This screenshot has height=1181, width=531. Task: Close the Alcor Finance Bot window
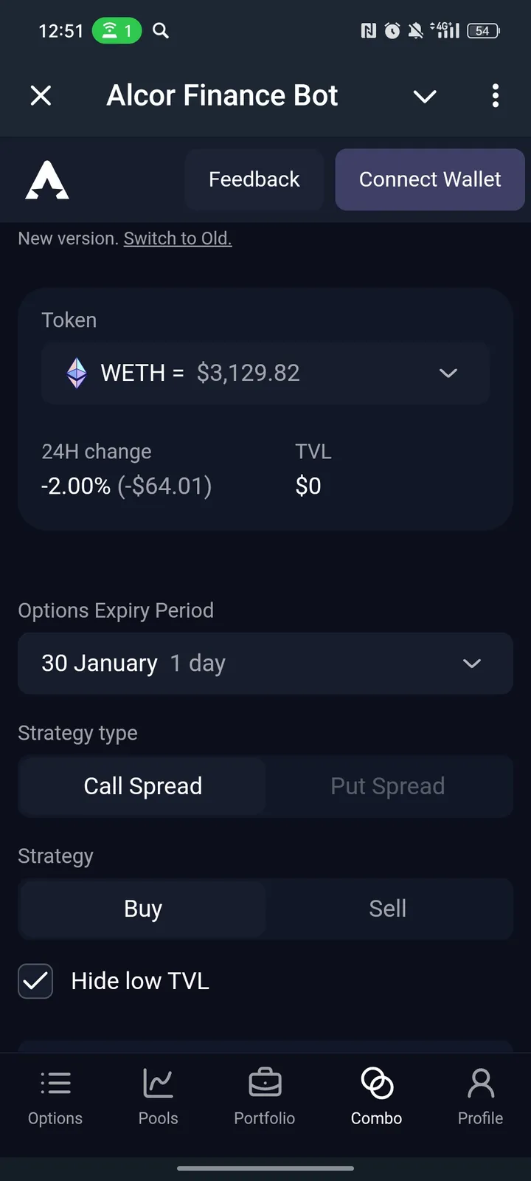pos(41,95)
